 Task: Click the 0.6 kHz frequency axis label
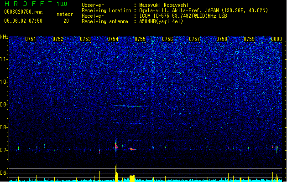[x=4, y=173]
